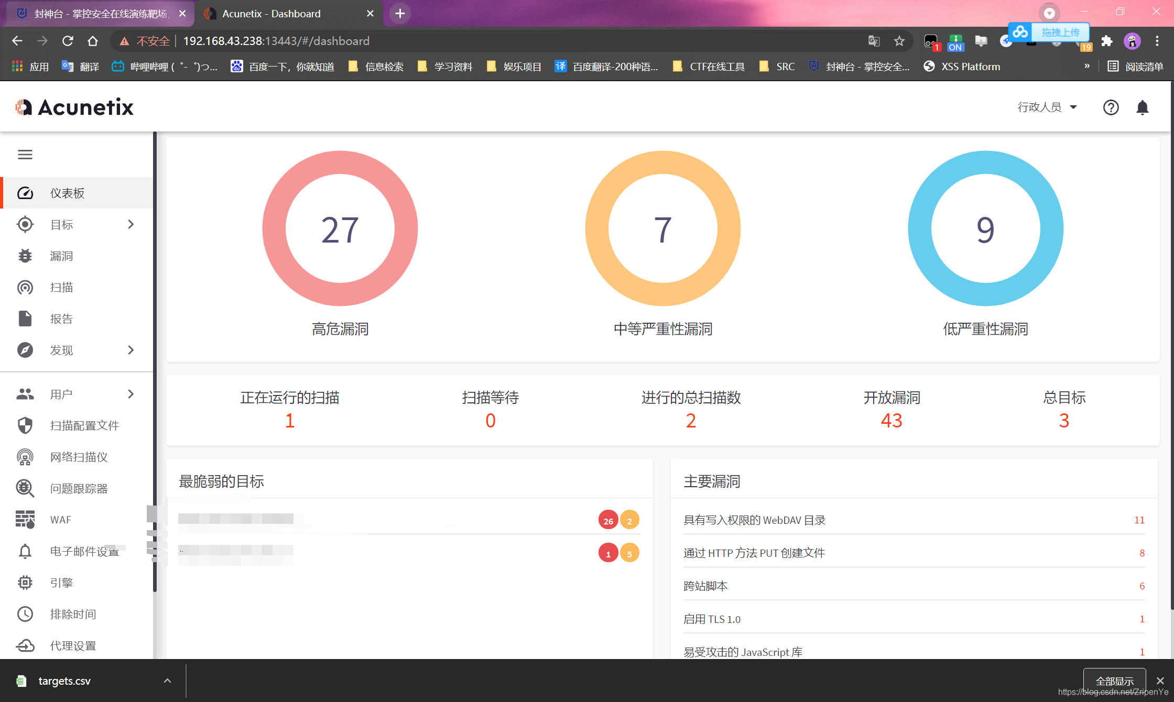The image size is (1174, 702).
Task: Open 引擎 engines chip icon
Action: coord(25,583)
